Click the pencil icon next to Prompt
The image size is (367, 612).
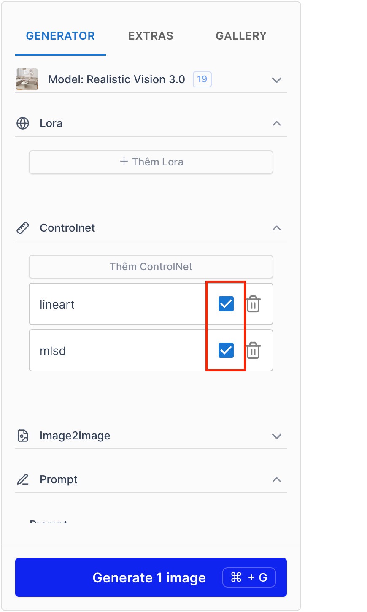click(x=22, y=479)
